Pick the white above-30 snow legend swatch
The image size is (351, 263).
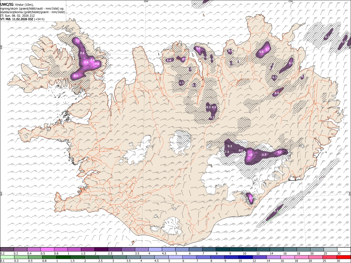[x=344, y=249]
